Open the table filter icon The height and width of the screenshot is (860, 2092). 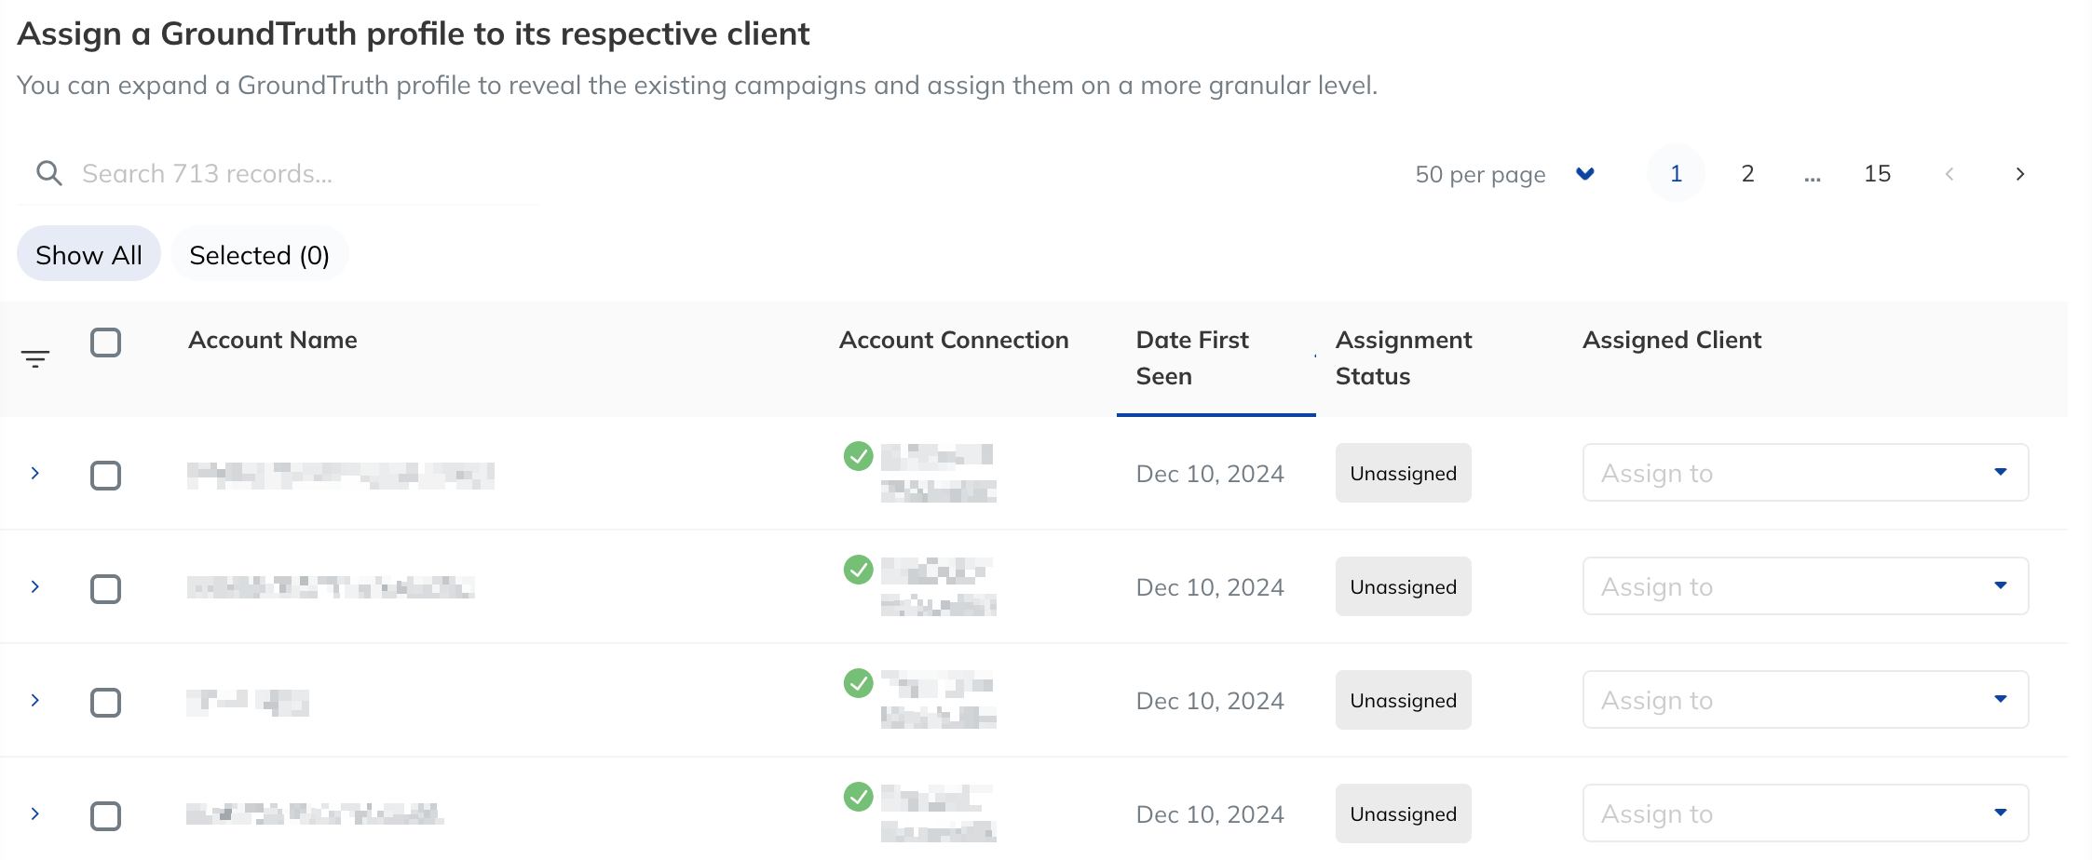pyautogui.click(x=35, y=358)
